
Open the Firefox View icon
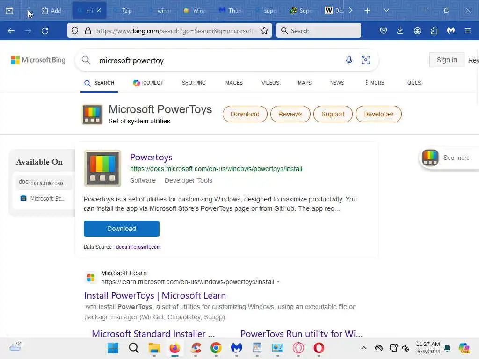(x=9, y=10)
